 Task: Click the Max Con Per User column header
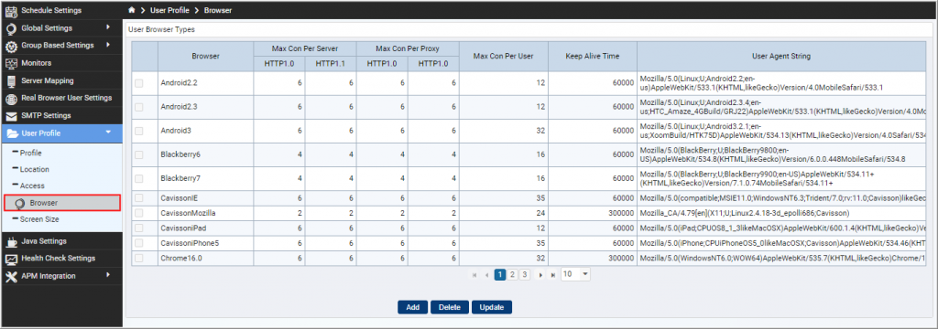[x=504, y=56]
